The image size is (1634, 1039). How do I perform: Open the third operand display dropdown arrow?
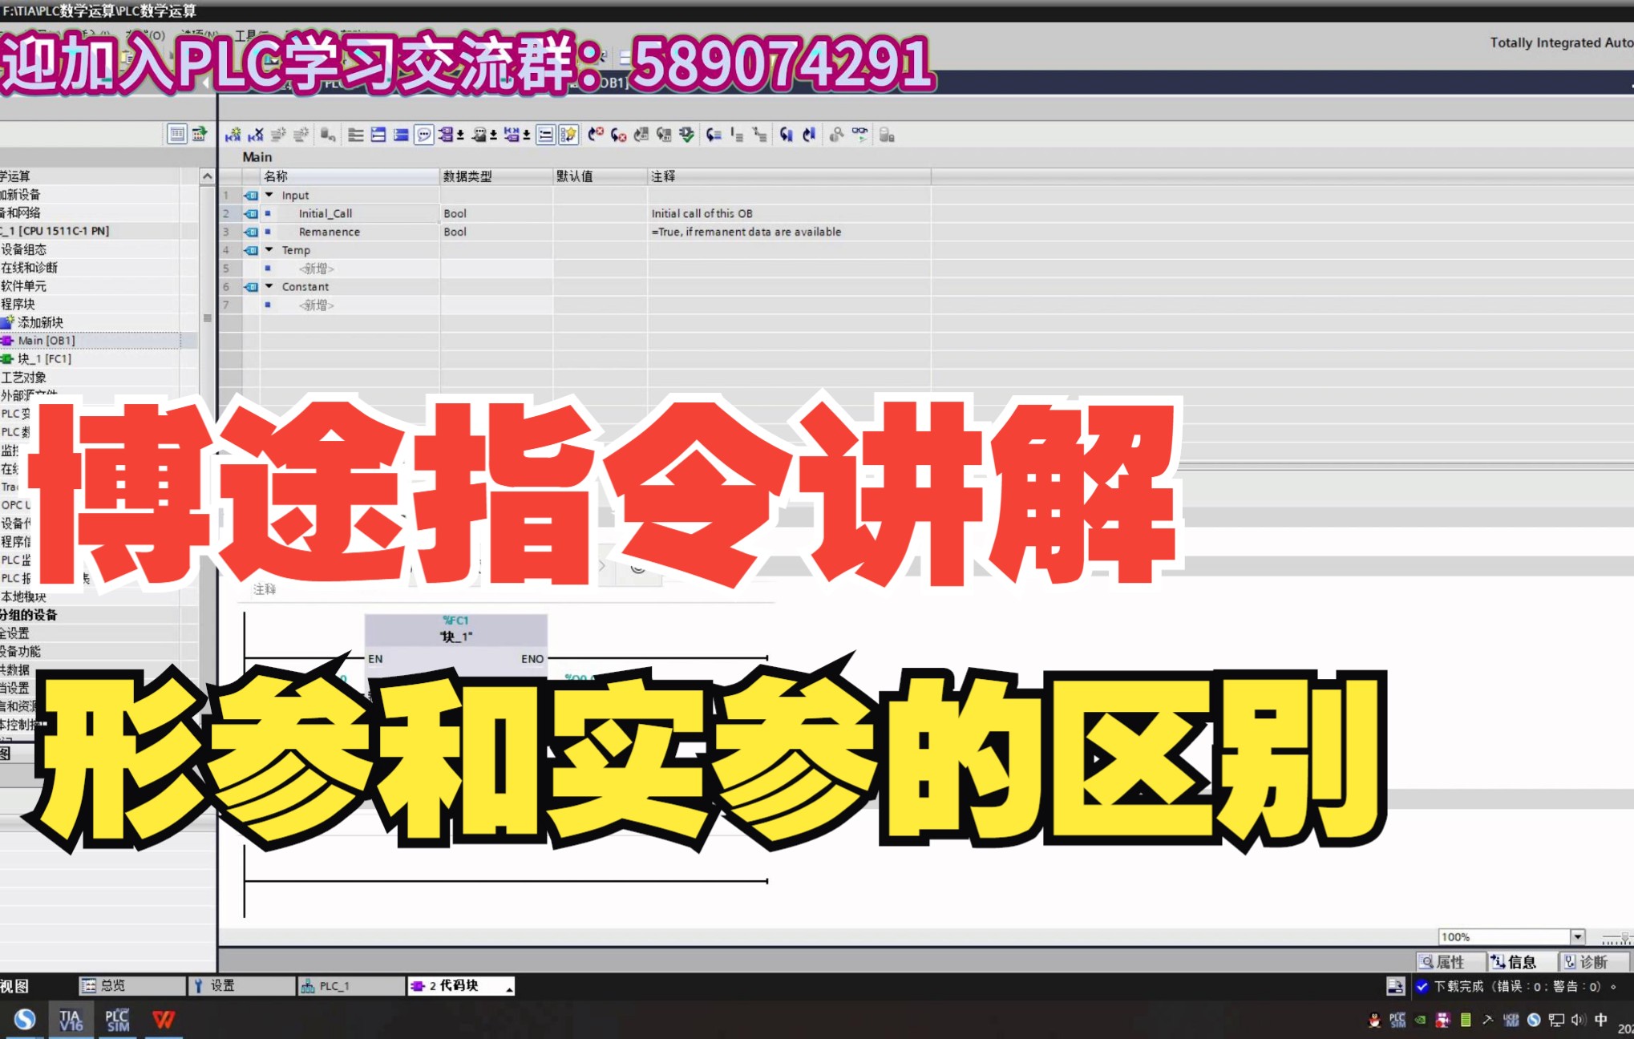point(526,135)
